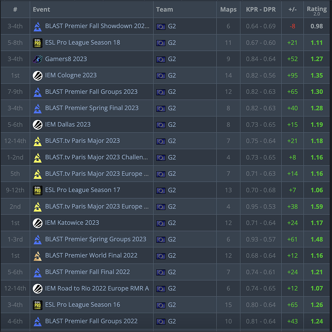332x332 pixels.
Task: Click the 9-12th placement cell
Action: (x=15, y=190)
